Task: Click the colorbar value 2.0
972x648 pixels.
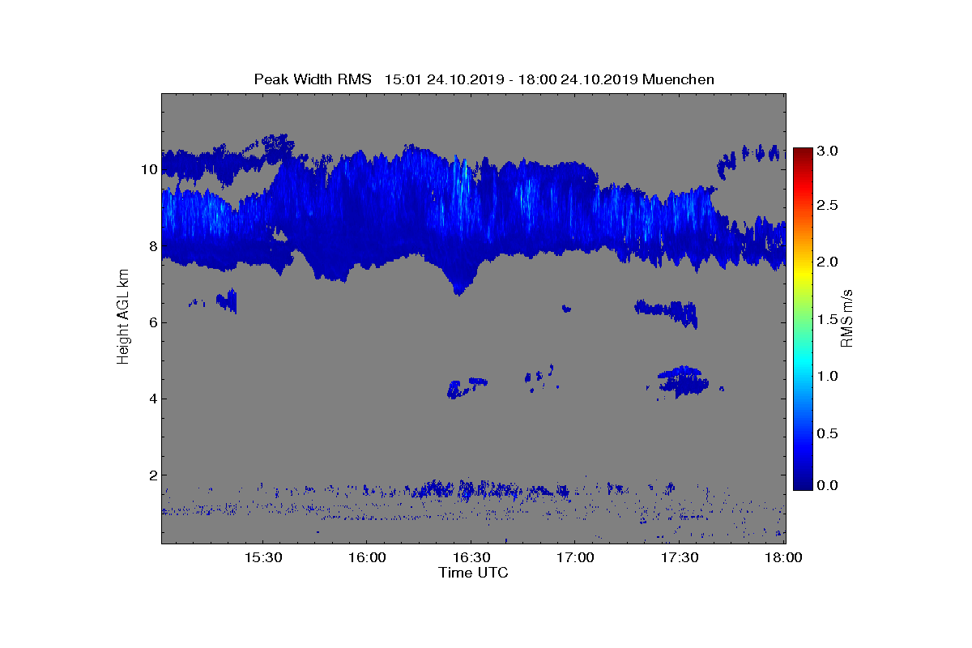Action: (829, 262)
